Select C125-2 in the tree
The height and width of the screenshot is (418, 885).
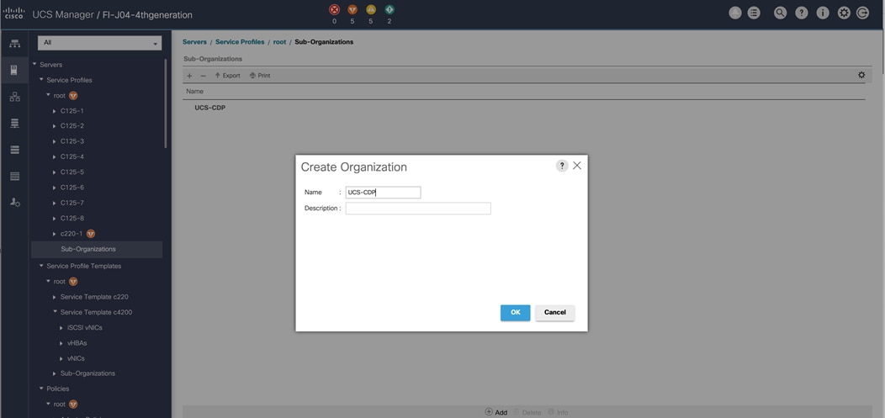[72, 126]
